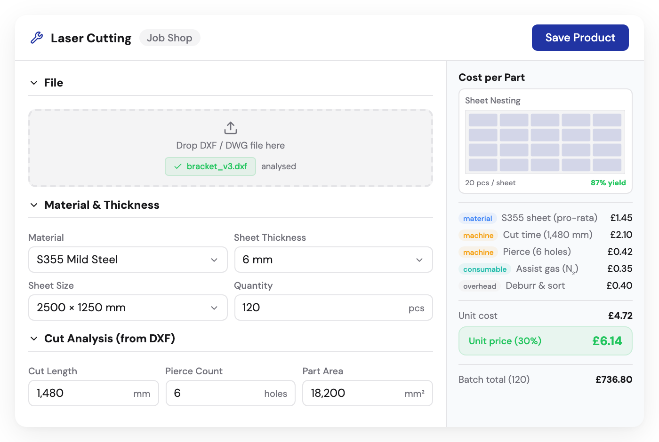Click the Sheet Nesting preview diagram
Viewport: 659px width, 442px height.
point(545,141)
